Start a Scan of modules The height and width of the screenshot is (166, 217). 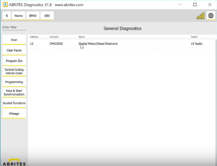[x=14, y=40]
